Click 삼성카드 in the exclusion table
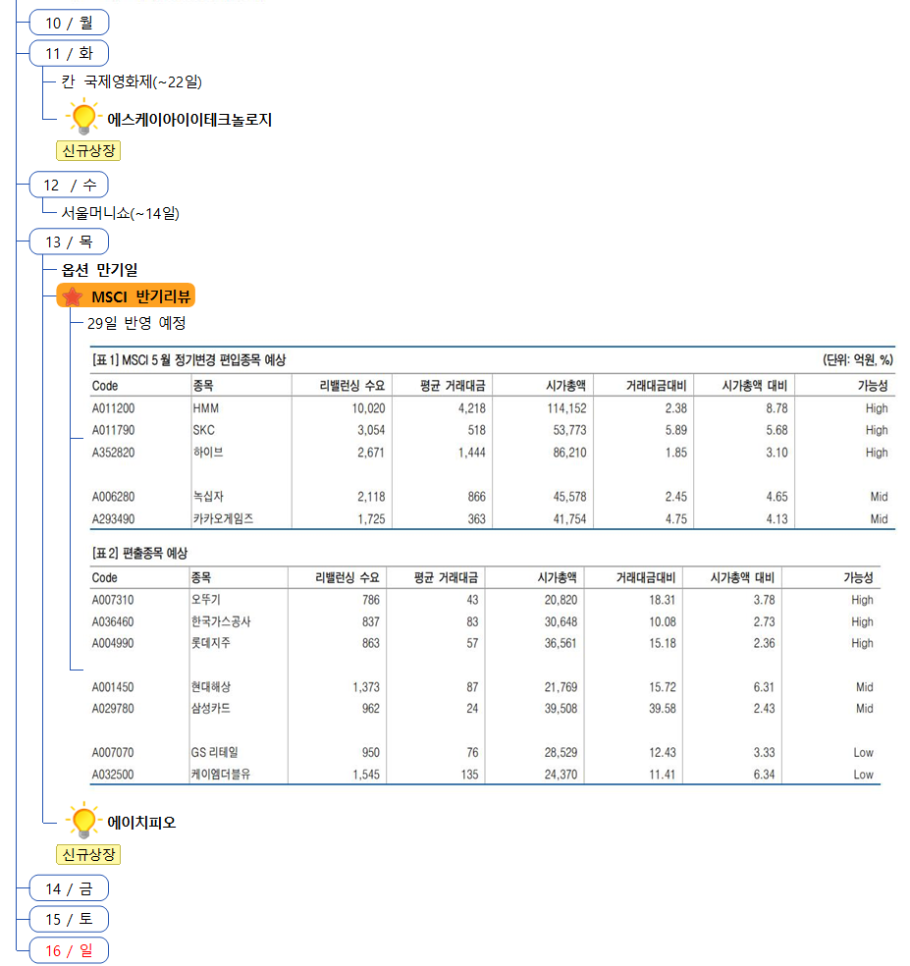 [x=211, y=709]
